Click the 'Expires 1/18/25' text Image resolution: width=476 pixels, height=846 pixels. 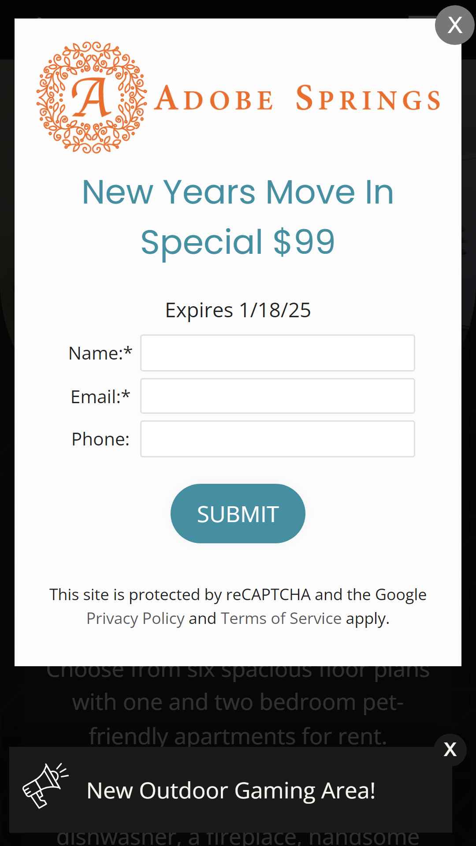(x=238, y=310)
